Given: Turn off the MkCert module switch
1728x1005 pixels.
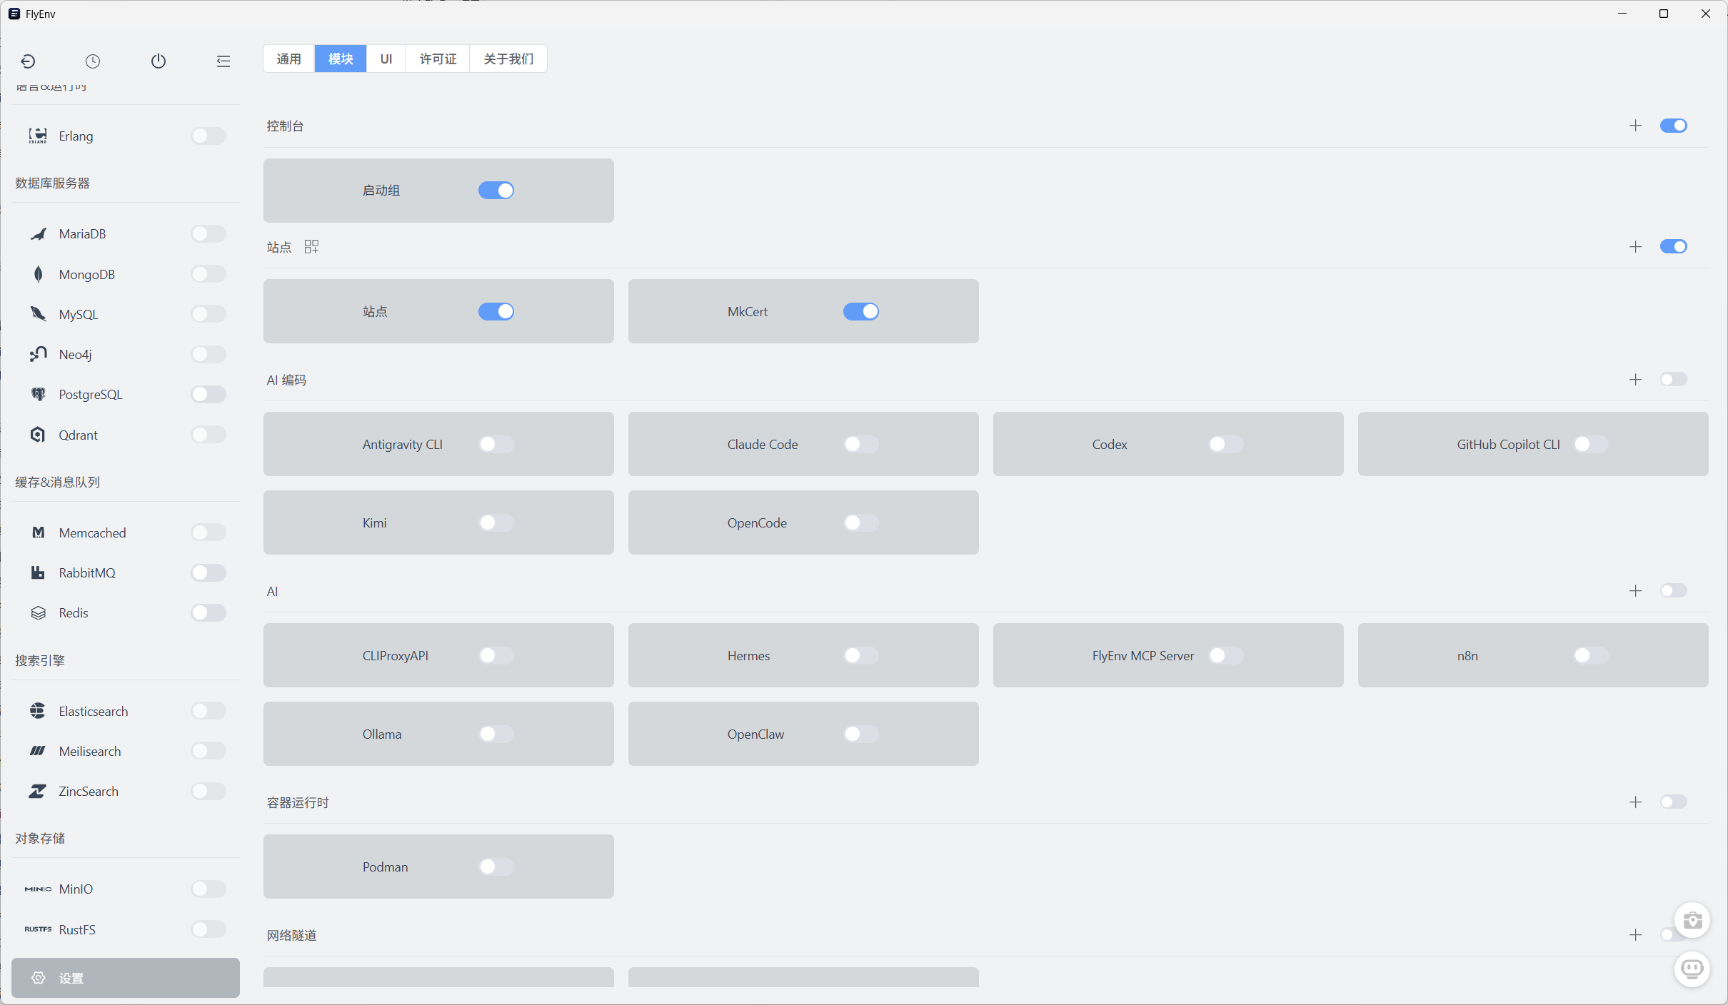Looking at the screenshot, I should pos(861,311).
